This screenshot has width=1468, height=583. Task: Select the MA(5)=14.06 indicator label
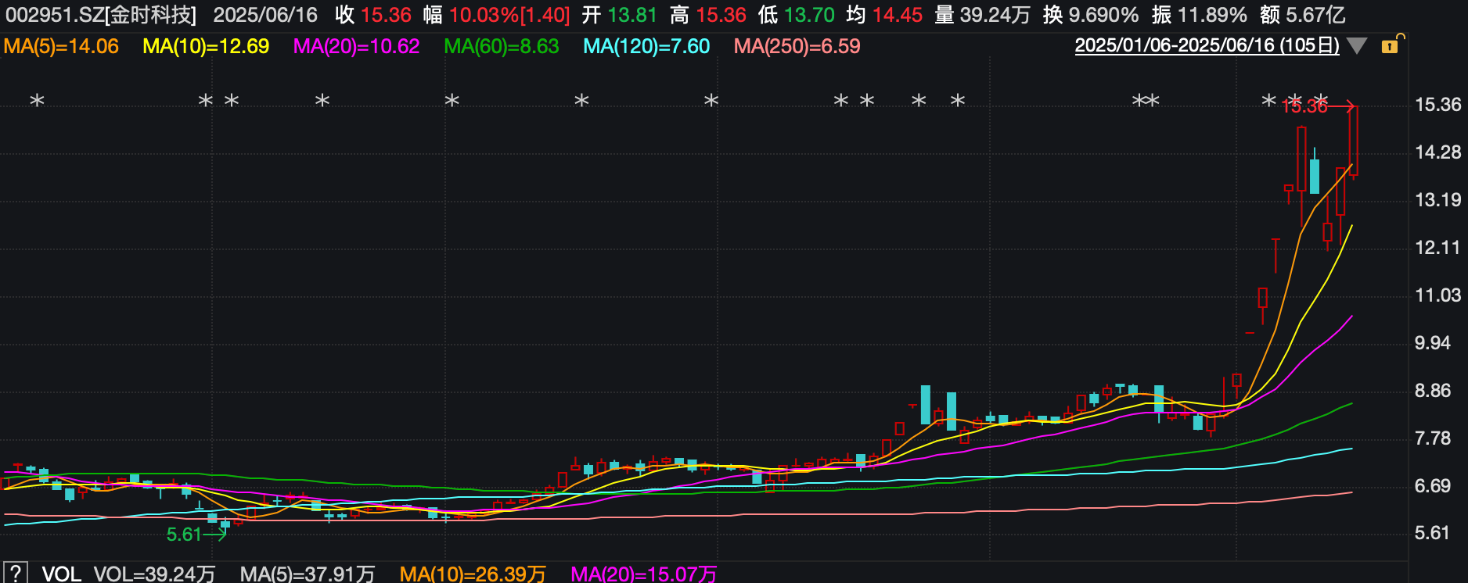click(x=61, y=46)
